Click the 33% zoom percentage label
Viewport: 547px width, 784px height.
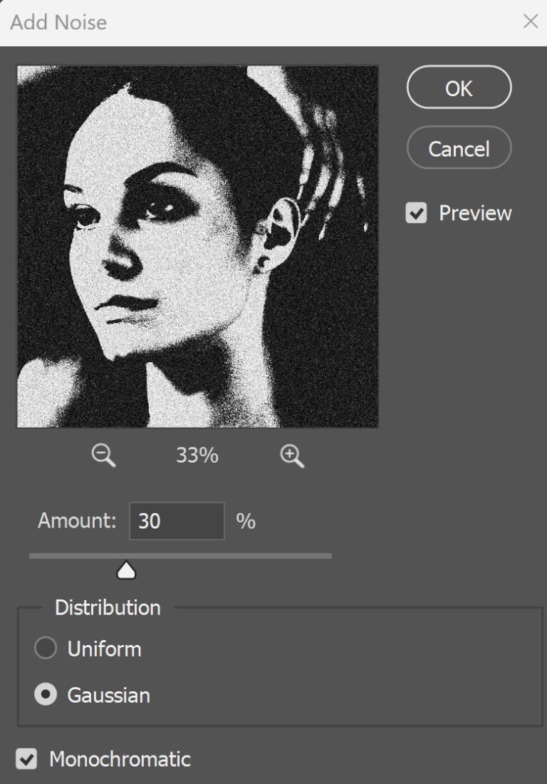[197, 456]
